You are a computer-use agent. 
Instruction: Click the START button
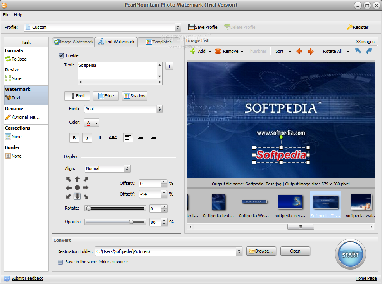pos(350,254)
